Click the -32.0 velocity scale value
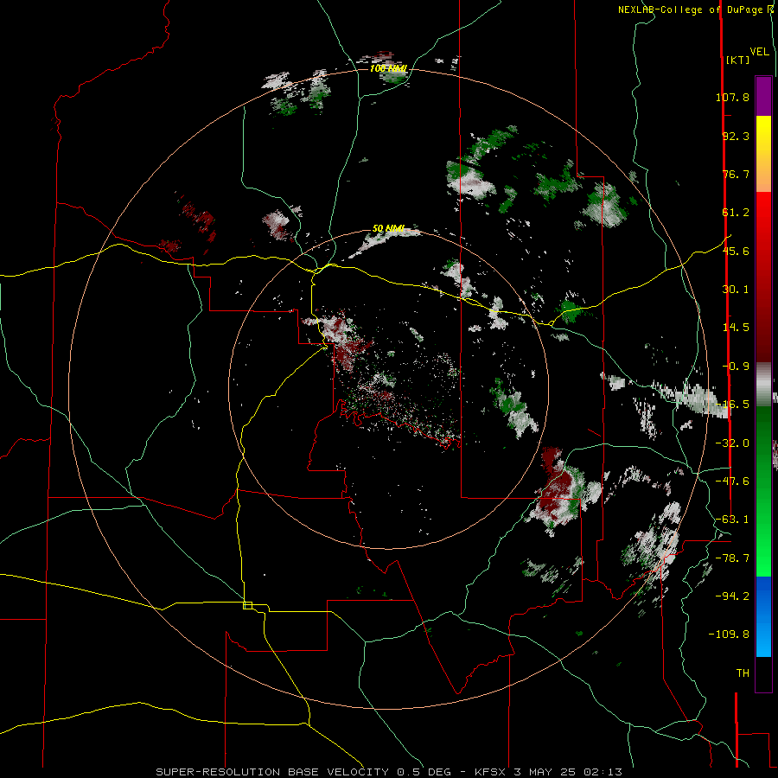The image size is (778, 778). [732, 443]
